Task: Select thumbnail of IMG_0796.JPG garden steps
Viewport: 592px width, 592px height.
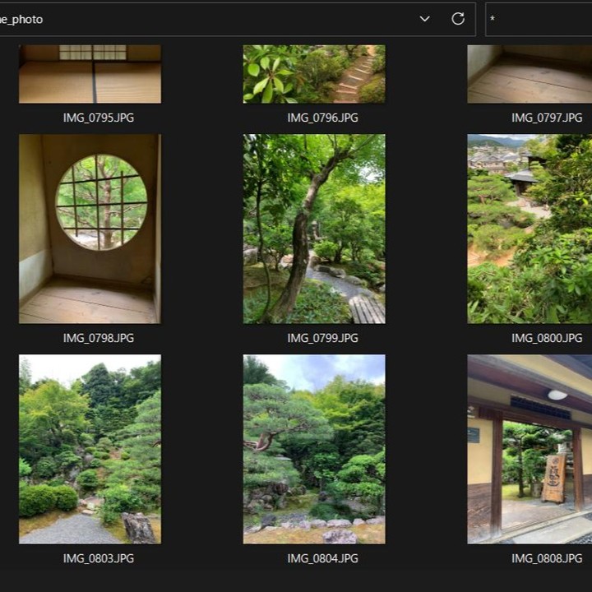Action: pyautogui.click(x=314, y=74)
